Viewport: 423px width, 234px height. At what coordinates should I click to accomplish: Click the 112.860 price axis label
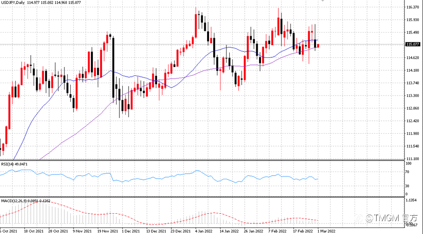(413, 108)
